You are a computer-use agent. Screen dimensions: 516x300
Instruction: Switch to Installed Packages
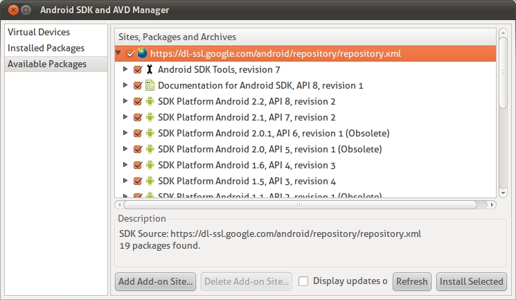pos(56,48)
